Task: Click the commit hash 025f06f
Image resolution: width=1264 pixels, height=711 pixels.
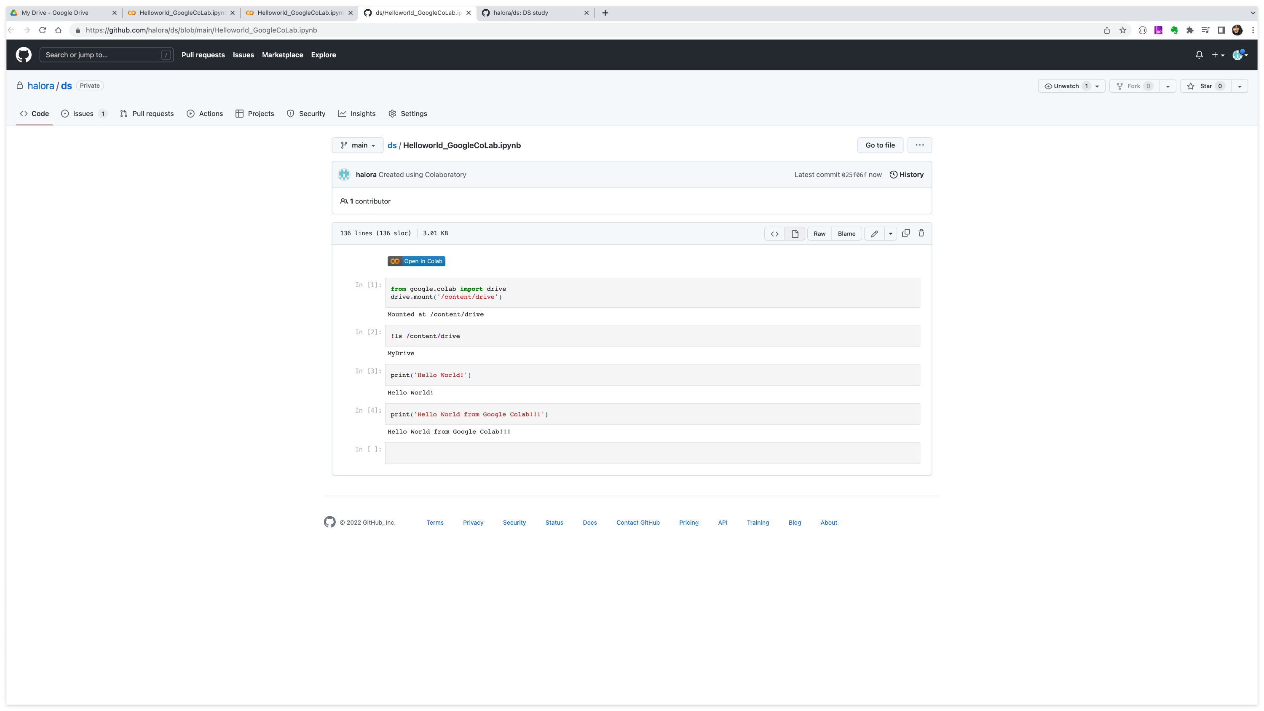Action: tap(854, 174)
